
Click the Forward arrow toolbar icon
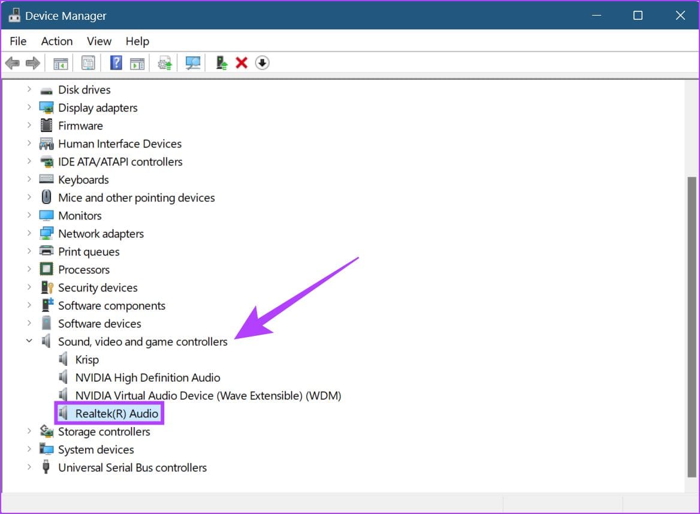(x=33, y=63)
